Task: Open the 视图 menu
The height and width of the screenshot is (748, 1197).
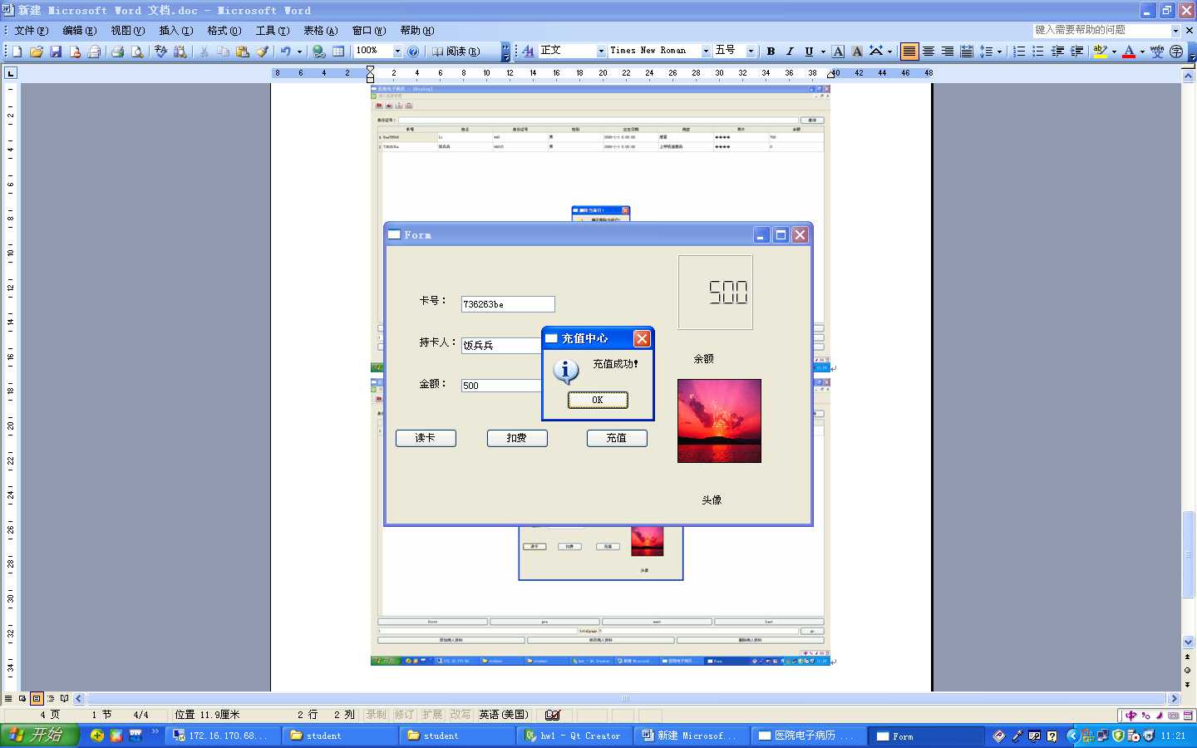Action: [x=128, y=31]
